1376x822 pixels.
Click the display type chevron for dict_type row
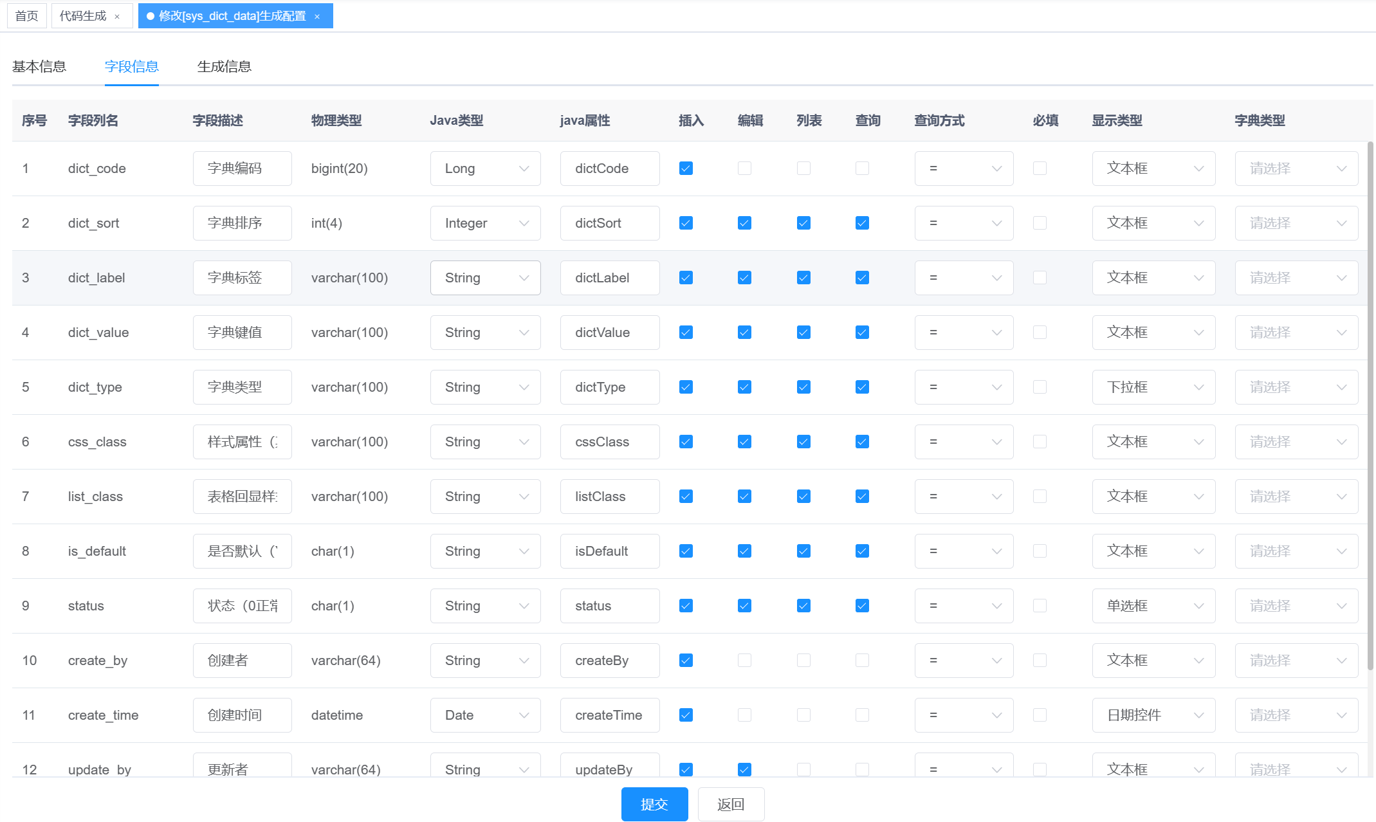tap(1198, 387)
